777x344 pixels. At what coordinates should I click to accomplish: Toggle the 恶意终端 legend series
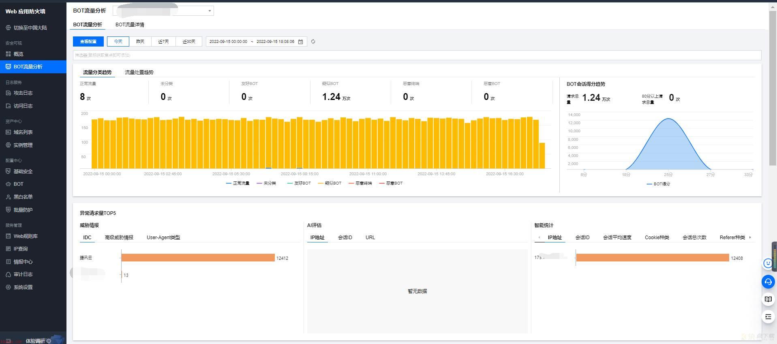(x=360, y=183)
